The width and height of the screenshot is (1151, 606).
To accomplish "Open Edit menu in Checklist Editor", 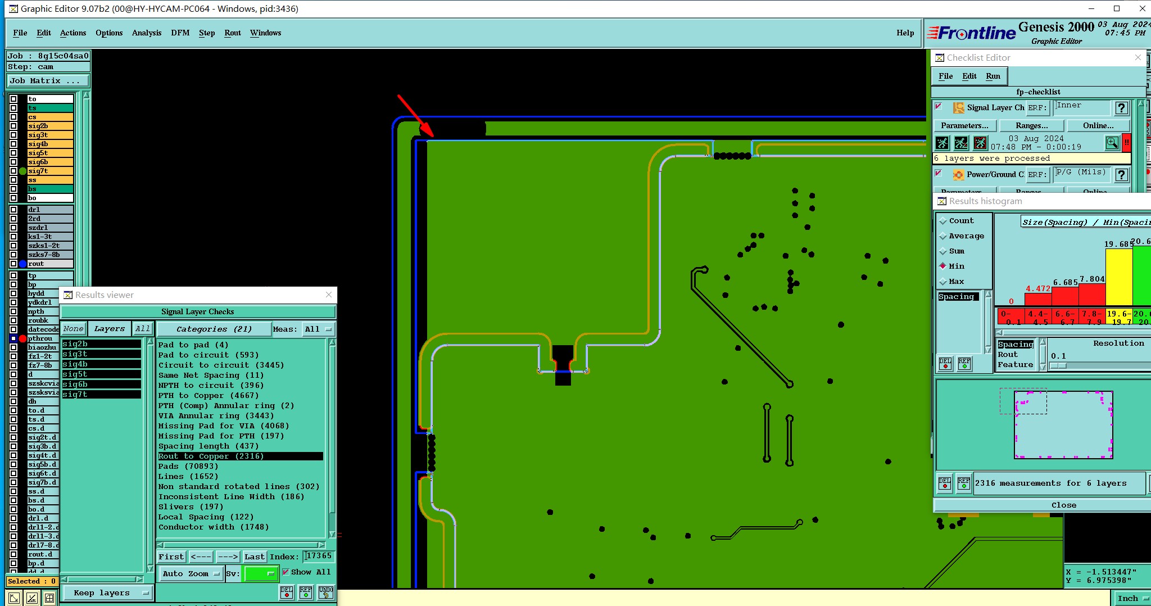I will (969, 76).
